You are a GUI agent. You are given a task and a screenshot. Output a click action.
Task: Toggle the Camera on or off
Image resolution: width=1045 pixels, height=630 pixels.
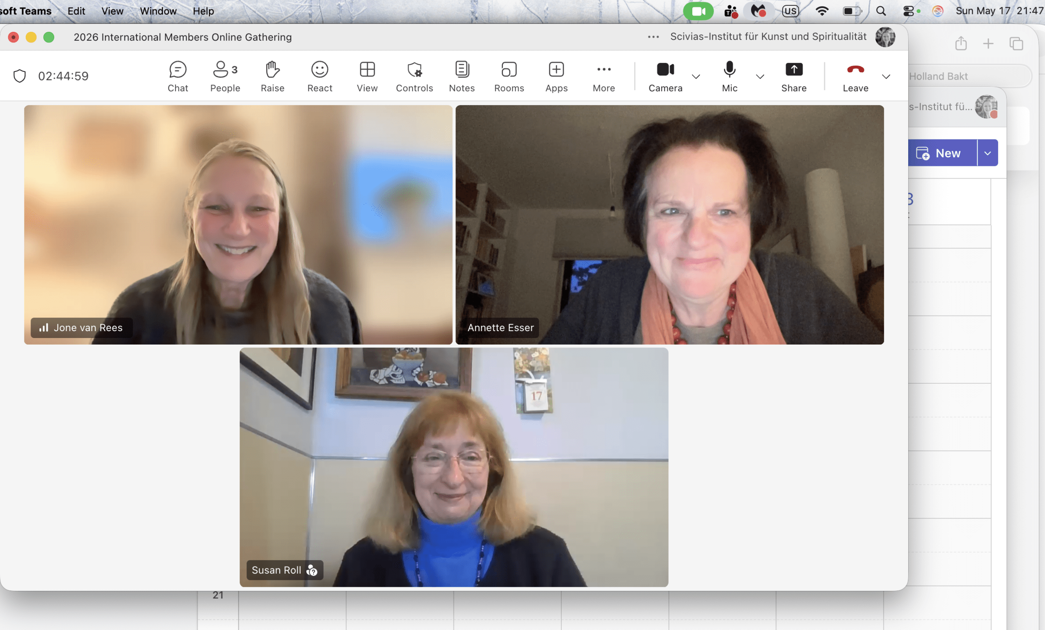tap(665, 76)
